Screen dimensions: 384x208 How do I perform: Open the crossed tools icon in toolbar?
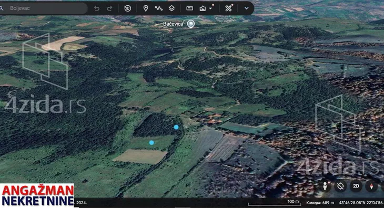tap(228, 8)
